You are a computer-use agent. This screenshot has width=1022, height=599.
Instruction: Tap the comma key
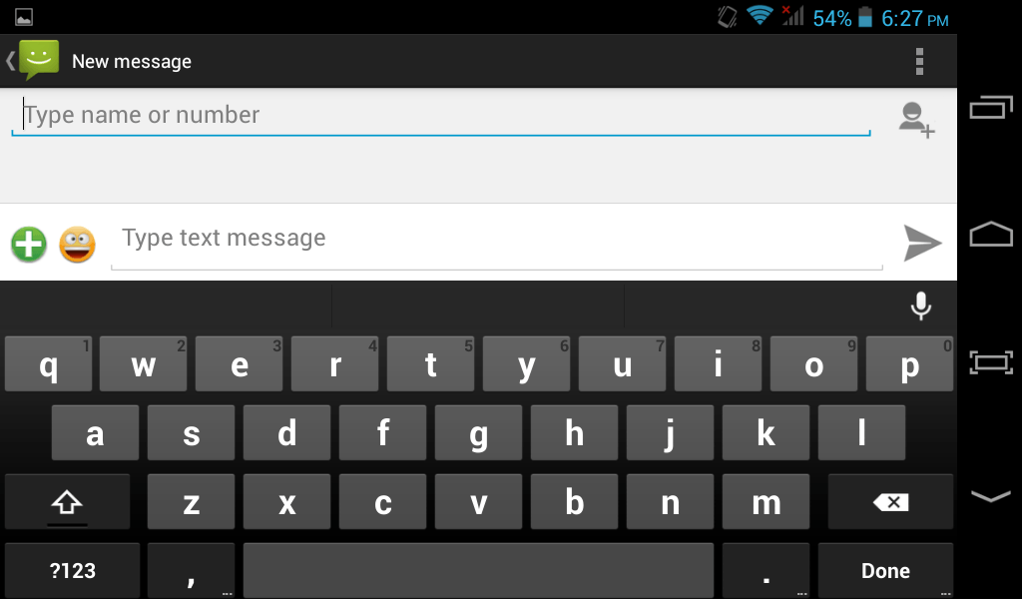[x=191, y=570]
